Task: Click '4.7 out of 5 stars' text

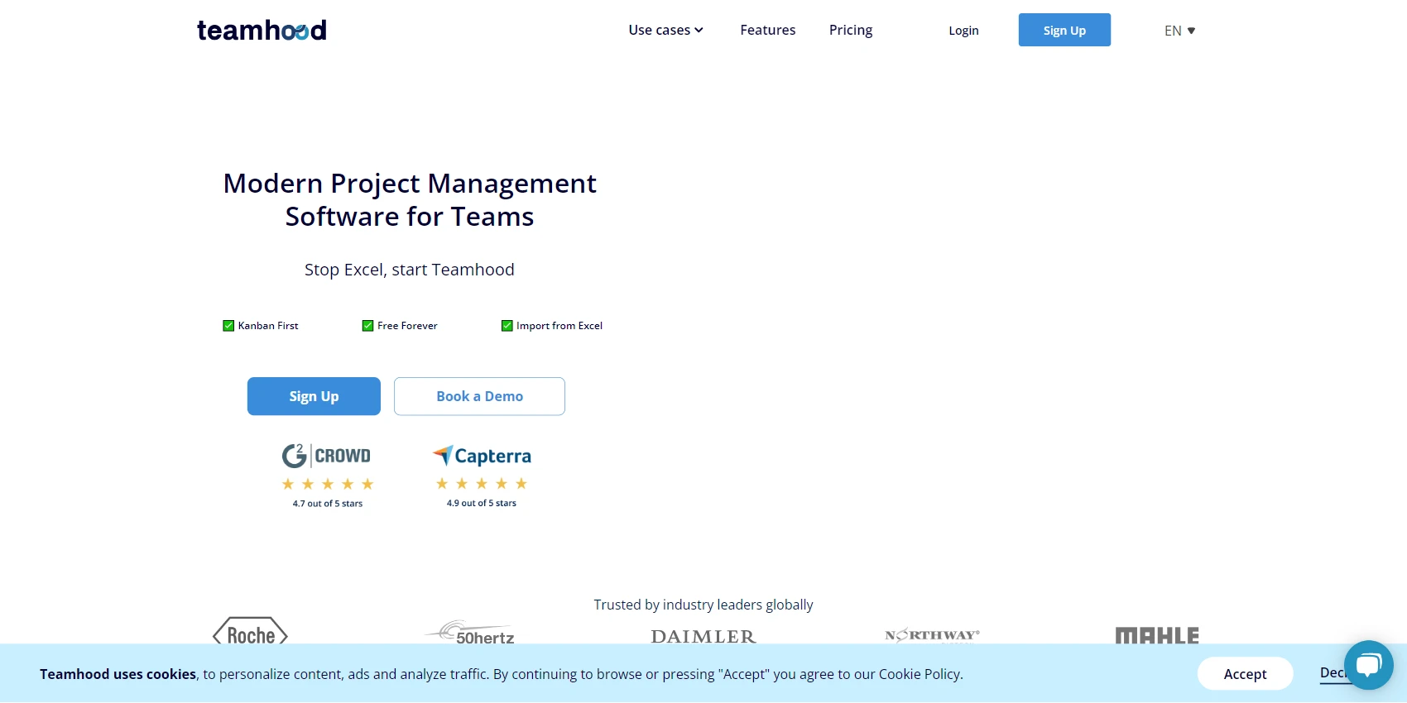Action: 328,504
